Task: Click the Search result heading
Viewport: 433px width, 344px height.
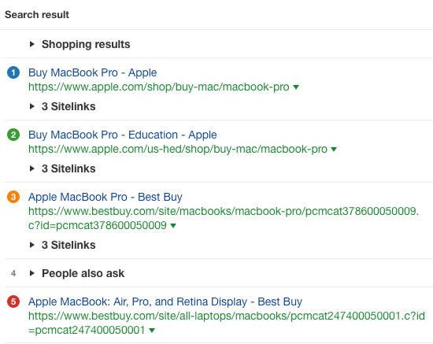Action: (37, 15)
